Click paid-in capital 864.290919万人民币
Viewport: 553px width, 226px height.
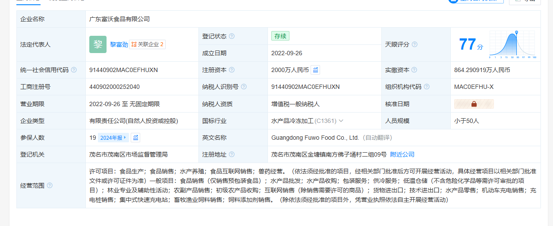tap(482, 70)
